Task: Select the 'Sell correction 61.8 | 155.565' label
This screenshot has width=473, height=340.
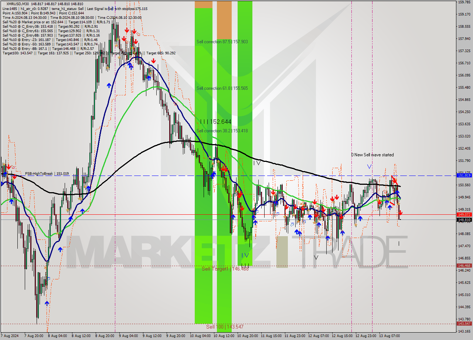Action: tap(222, 88)
